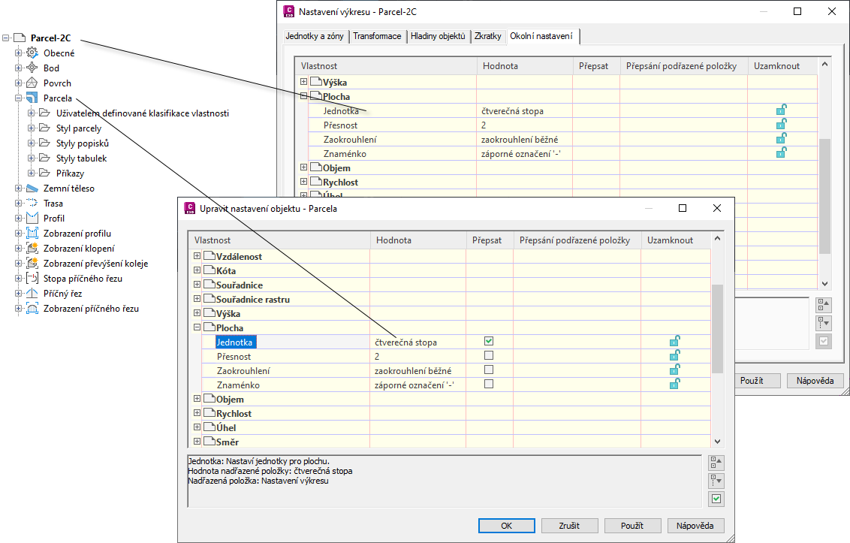
Task: Click Styl parcely folder icon
Action: tap(44, 128)
